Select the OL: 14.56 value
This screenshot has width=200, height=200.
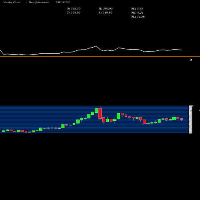[138, 16]
